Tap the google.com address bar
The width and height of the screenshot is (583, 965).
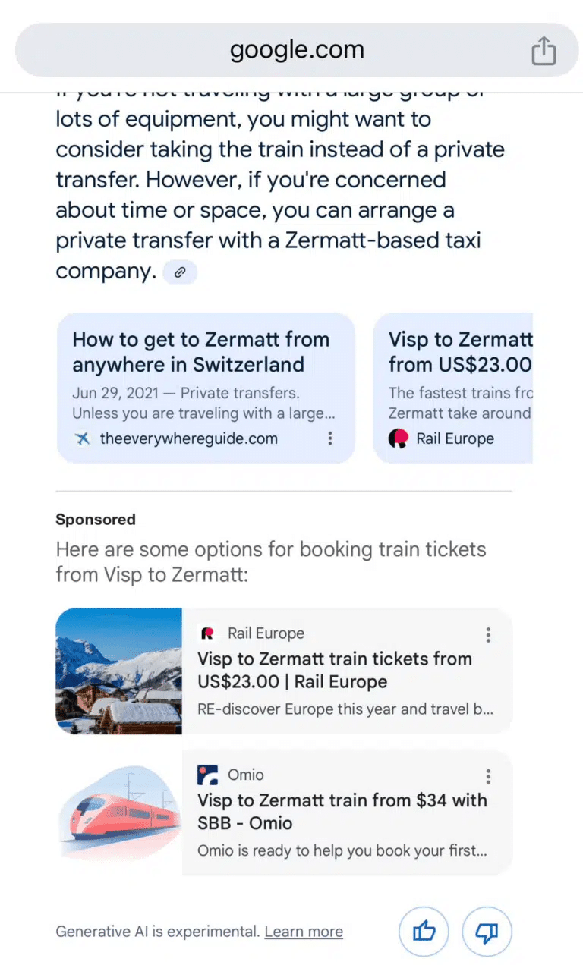click(297, 50)
